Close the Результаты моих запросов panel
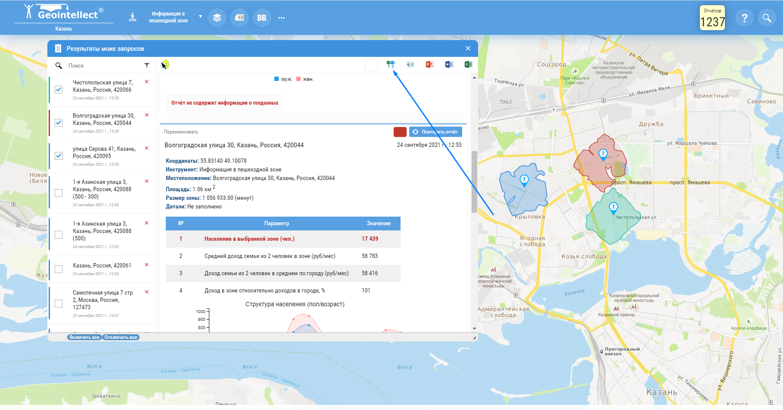 [x=468, y=48]
